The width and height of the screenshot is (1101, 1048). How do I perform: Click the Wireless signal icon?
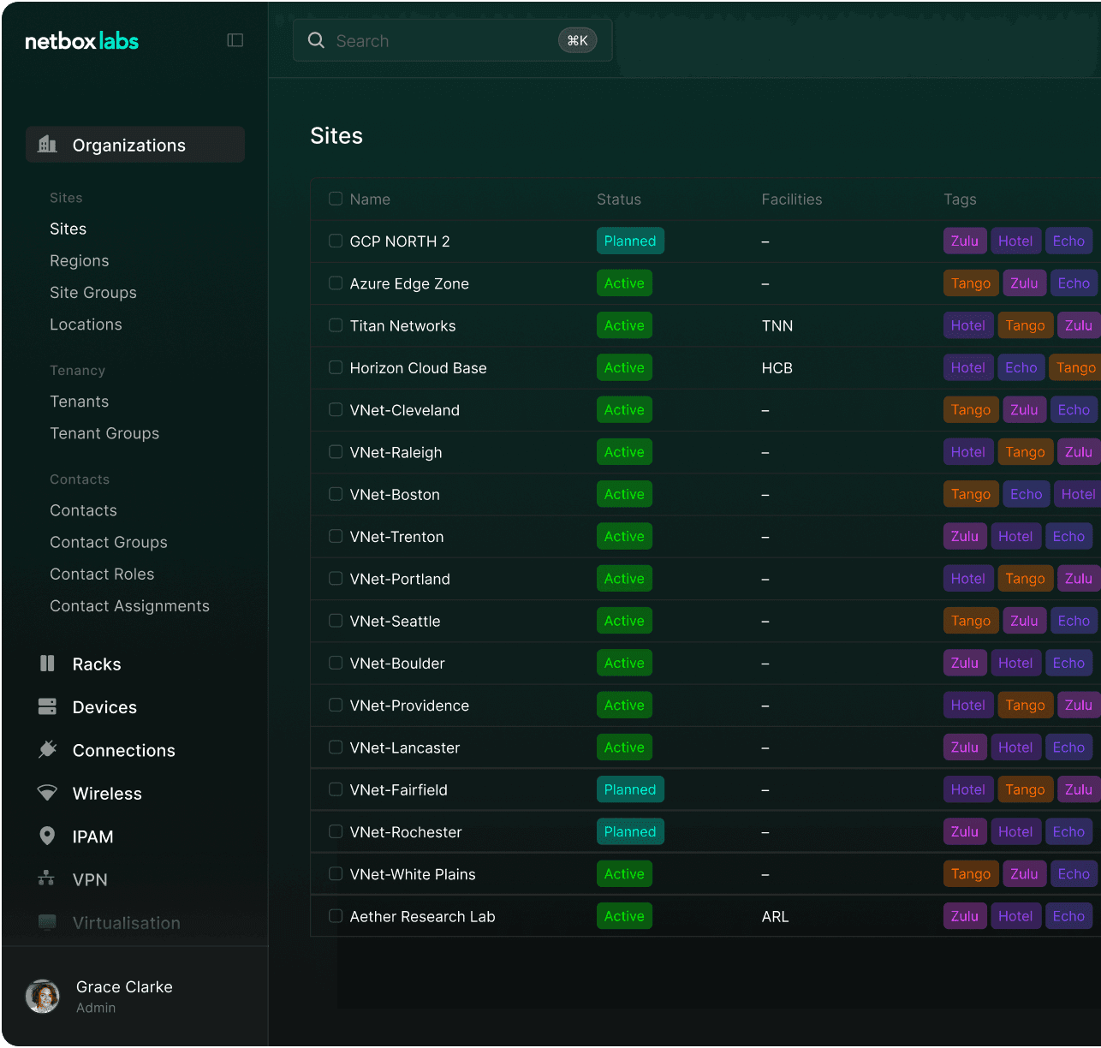pos(47,793)
